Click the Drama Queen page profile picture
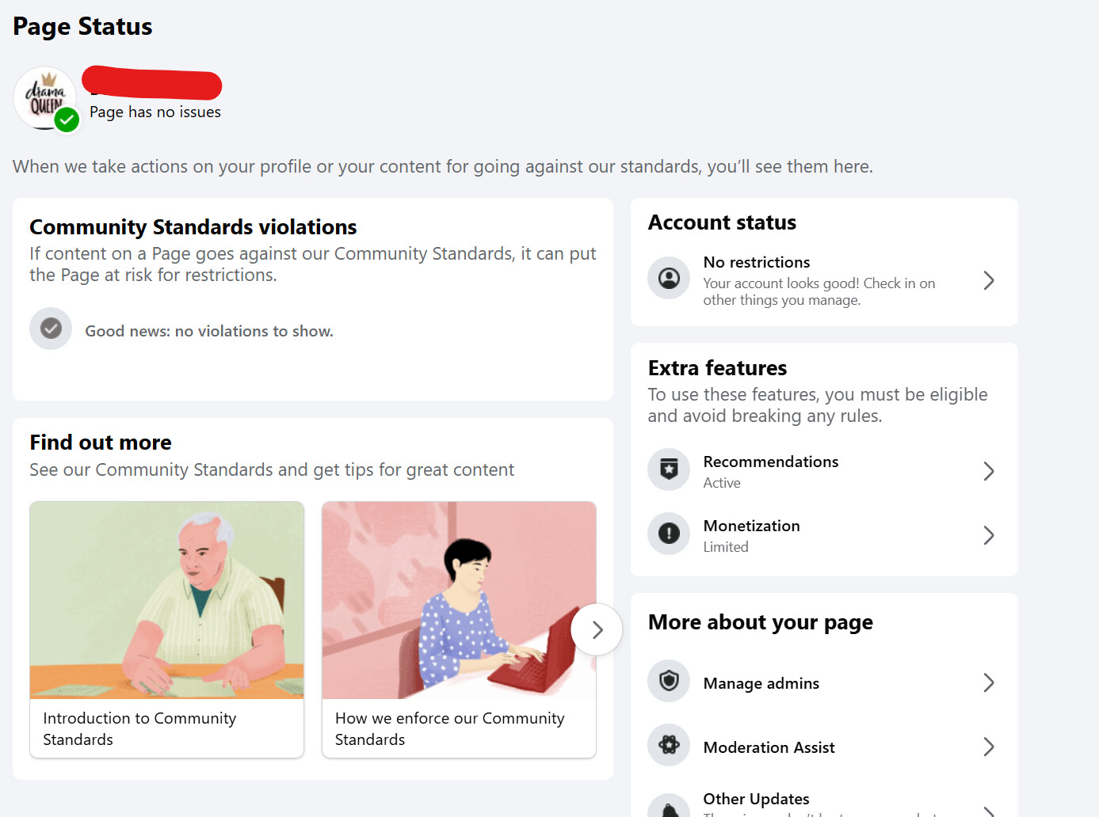The image size is (1099, 817). pyautogui.click(x=44, y=97)
